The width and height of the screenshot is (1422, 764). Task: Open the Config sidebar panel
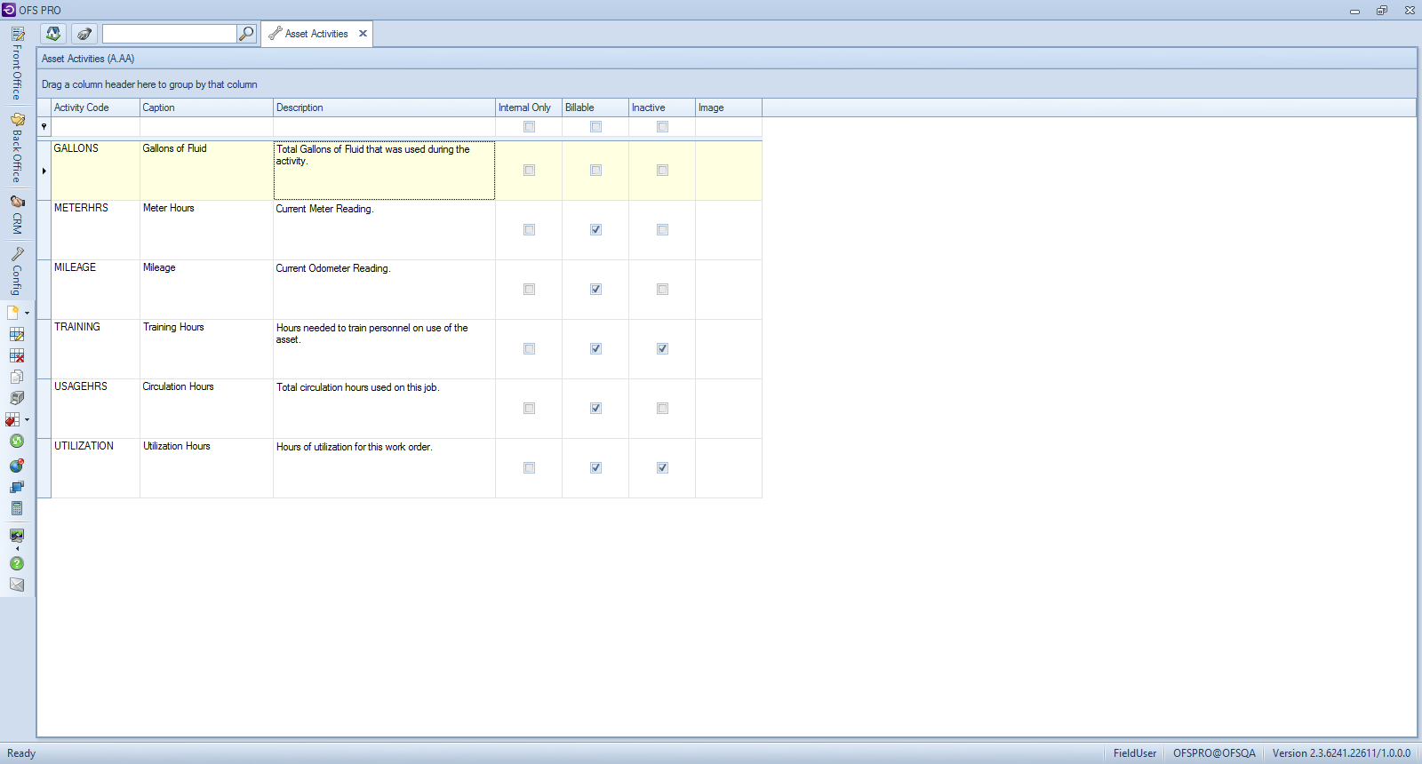17,271
